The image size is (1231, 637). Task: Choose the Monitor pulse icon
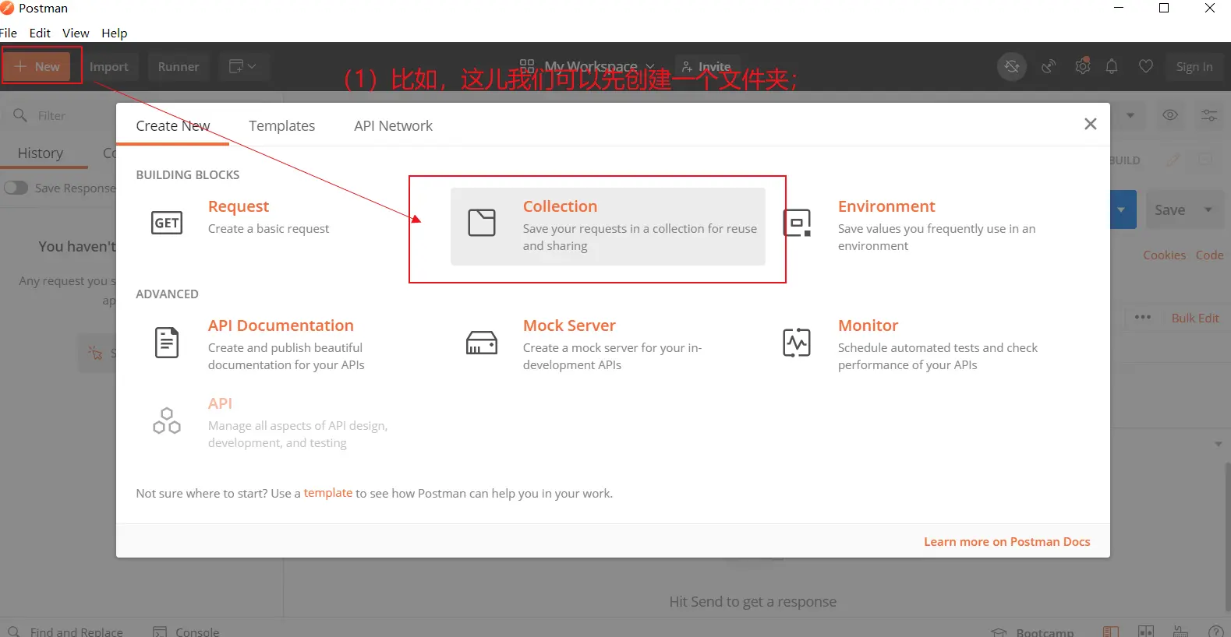coord(797,343)
